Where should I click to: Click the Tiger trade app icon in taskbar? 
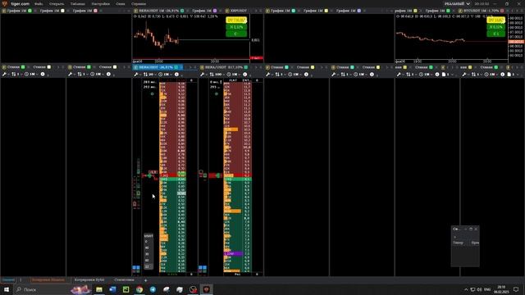click(206, 289)
